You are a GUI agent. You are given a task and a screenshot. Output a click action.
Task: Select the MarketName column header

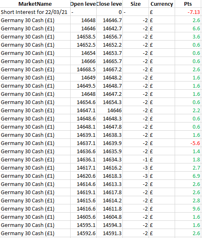coord(35,4)
